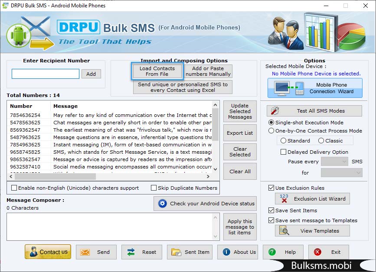Click the list scroll-right arrow
376x272 pixels.
coord(208,176)
